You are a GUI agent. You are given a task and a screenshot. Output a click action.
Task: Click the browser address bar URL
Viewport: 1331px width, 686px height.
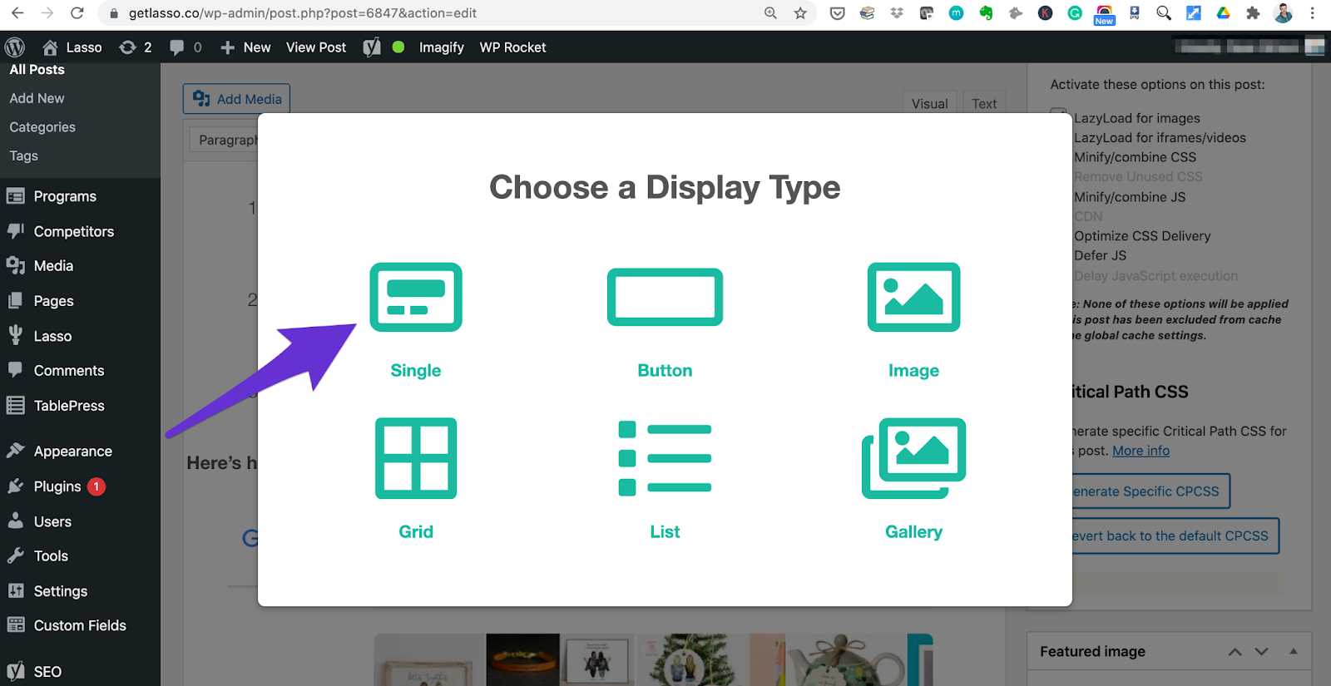click(x=303, y=13)
